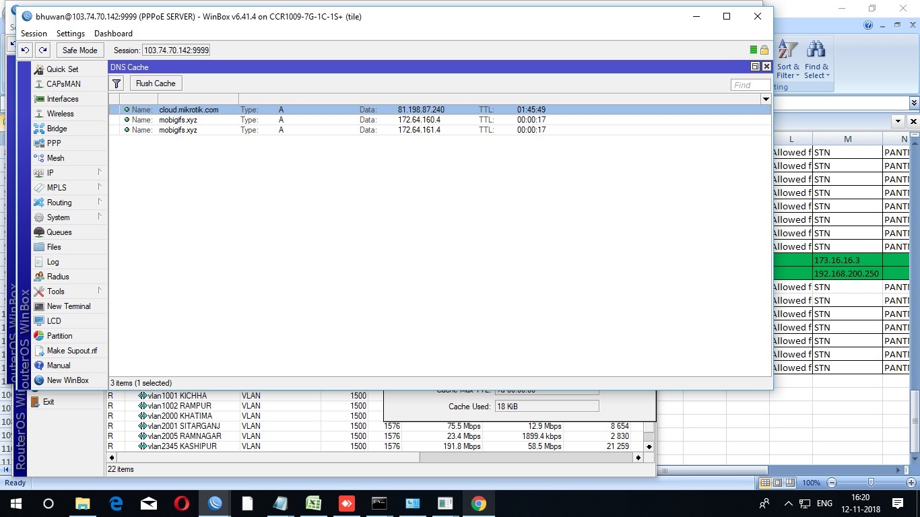Click the Excel zoom out minus button
The width and height of the screenshot is (920, 517).
coord(832,483)
